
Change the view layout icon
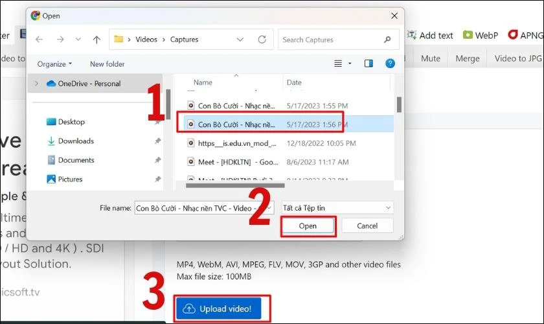(338, 64)
